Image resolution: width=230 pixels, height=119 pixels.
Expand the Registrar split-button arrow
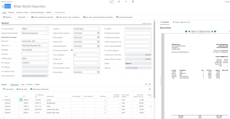(x=15, y=17)
